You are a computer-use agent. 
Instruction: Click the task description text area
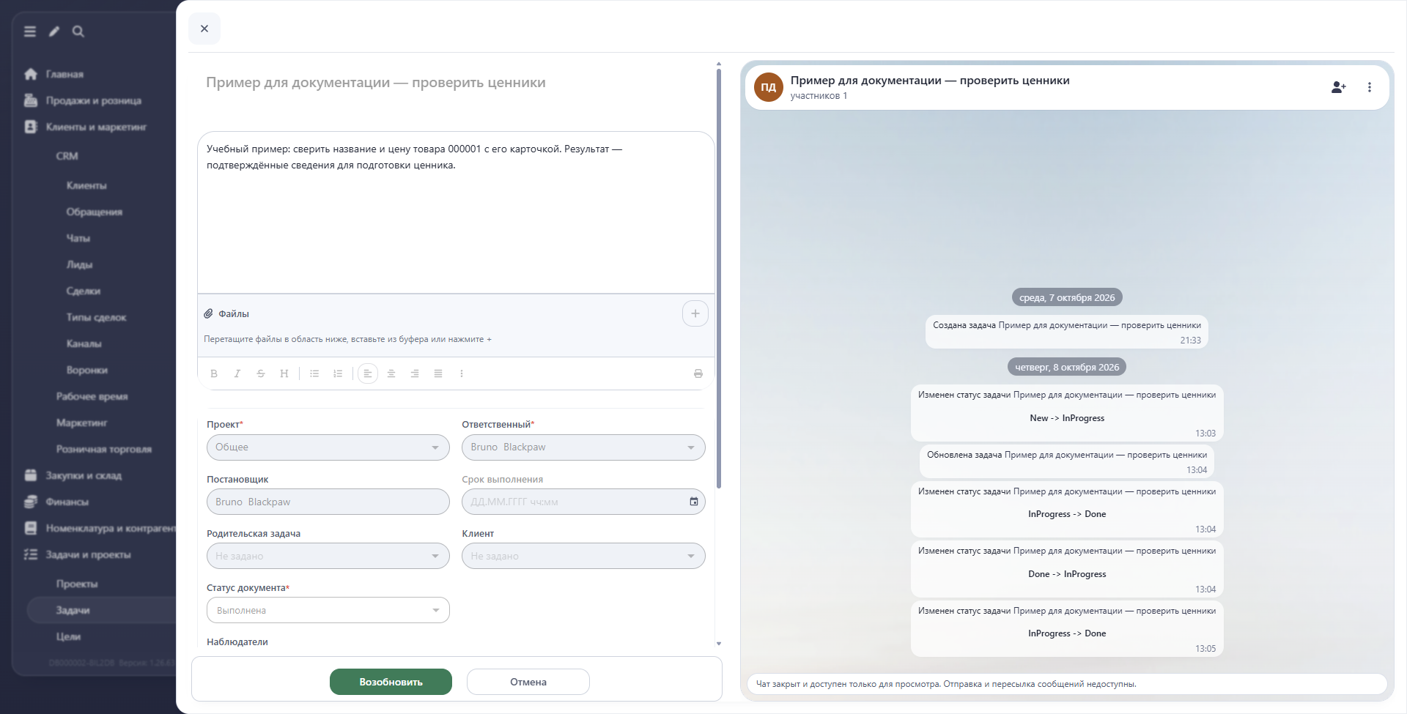point(456,212)
